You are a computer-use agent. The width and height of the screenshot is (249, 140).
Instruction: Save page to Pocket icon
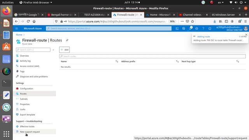pyautogui.click(x=188, y=21)
